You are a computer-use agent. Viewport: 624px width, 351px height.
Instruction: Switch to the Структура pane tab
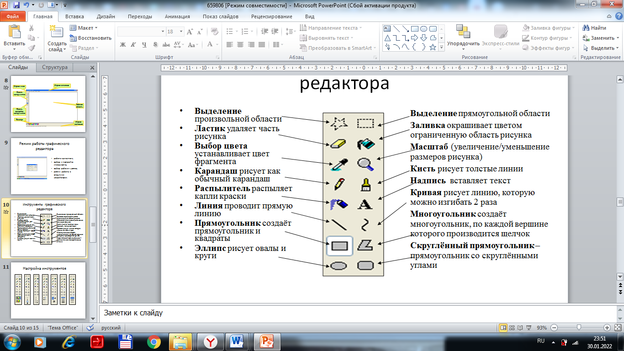coord(55,67)
